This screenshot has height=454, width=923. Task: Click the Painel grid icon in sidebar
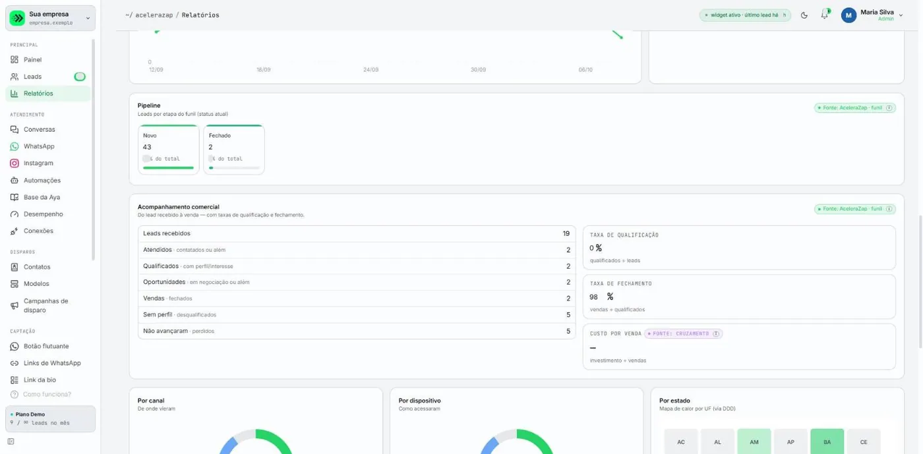pyautogui.click(x=15, y=60)
